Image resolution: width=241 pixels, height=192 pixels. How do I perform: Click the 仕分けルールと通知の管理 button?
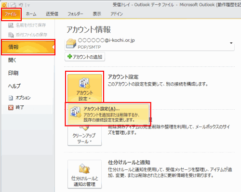(84, 174)
